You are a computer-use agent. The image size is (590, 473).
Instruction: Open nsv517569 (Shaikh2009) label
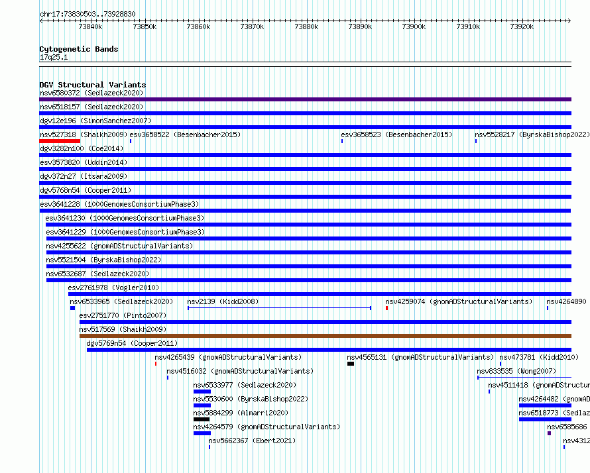pos(123,329)
